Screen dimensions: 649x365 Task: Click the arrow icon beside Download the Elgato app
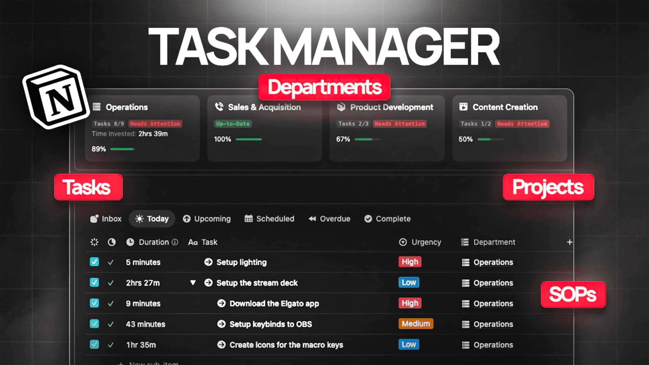tap(221, 303)
